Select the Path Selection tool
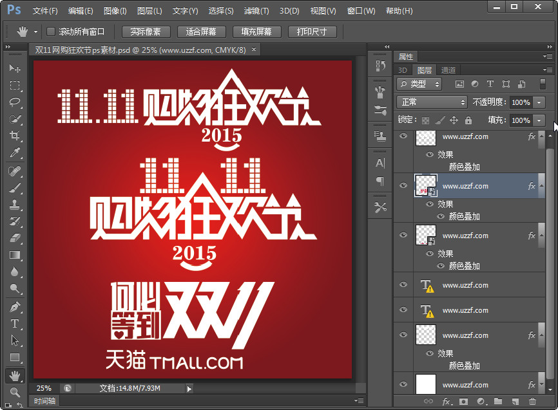The image size is (558, 410). click(x=15, y=340)
